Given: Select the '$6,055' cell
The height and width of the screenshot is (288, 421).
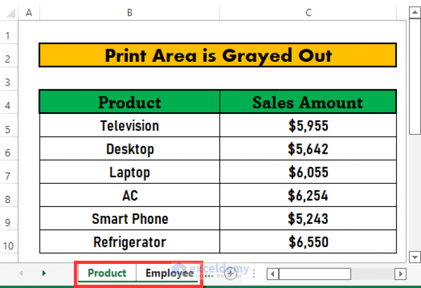Looking at the screenshot, I should point(308,172).
